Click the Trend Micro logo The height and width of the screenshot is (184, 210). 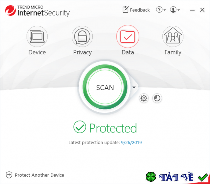pyautogui.click(x=10, y=11)
